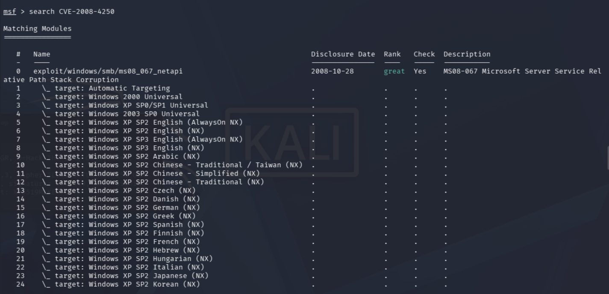The image size is (609, 294).
Task: Select 'Windows XP SP2 French (NX)' row
Action: [121, 242]
